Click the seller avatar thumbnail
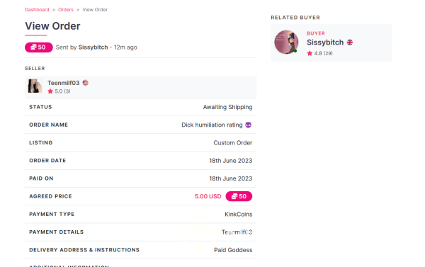This screenshot has width=425, height=267. click(x=35, y=86)
